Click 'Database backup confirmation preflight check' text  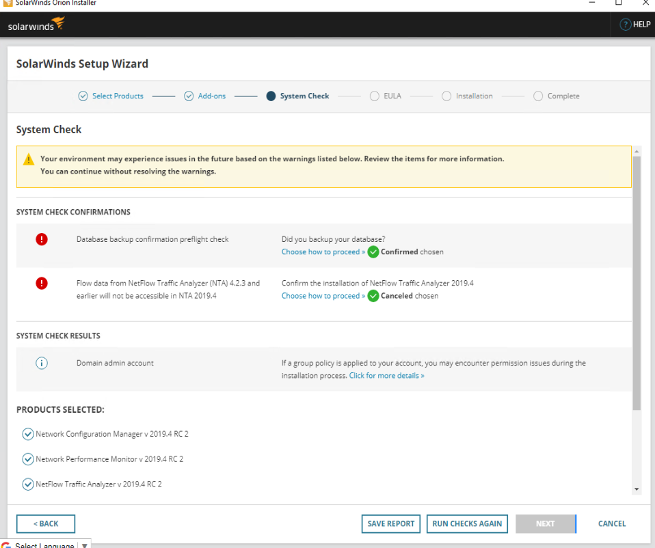pyautogui.click(x=152, y=240)
